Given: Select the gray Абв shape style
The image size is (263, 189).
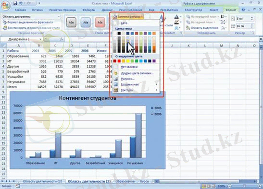Looking at the screenshot, I should (x=71, y=22).
